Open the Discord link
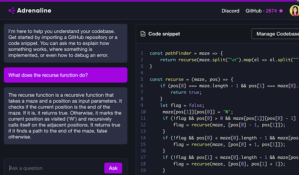Image resolution: width=299 pixels, height=175 pixels. click(230, 11)
